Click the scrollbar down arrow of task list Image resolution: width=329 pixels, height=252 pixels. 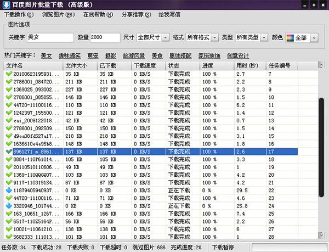pyautogui.click(x=321, y=235)
